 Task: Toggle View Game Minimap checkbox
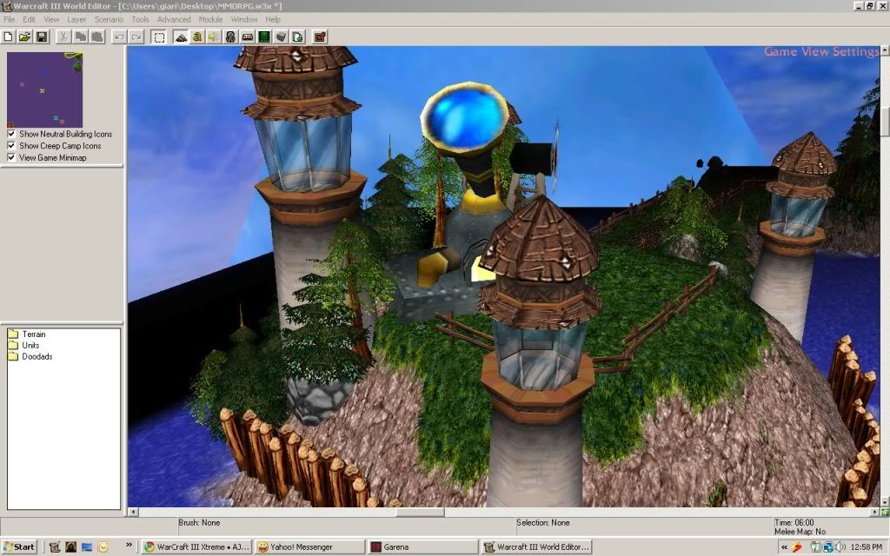(11, 158)
